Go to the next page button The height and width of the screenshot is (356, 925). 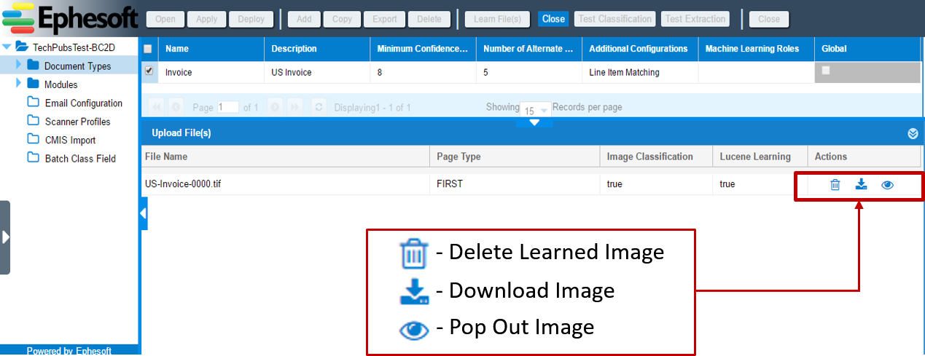[275, 107]
